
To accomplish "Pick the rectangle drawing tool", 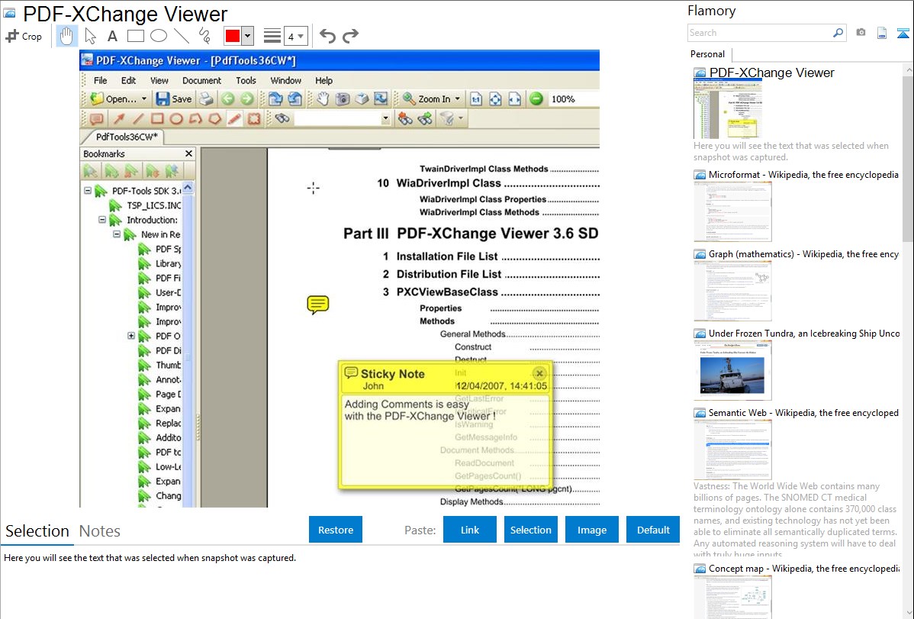I will [135, 36].
